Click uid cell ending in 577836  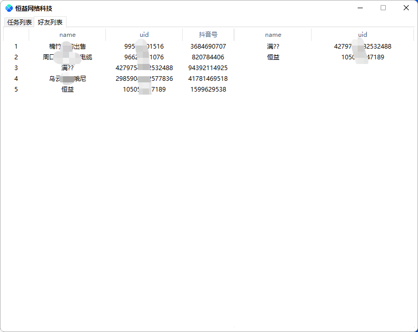pos(144,79)
